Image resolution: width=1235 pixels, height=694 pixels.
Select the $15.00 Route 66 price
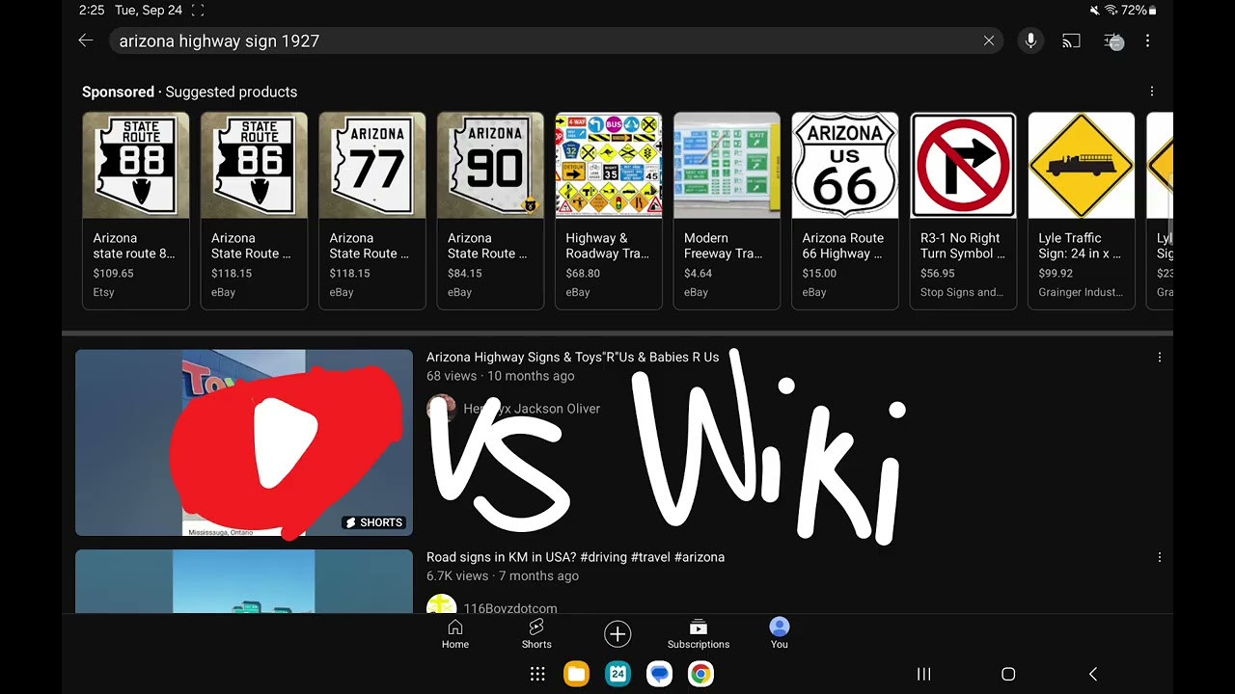click(x=820, y=274)
